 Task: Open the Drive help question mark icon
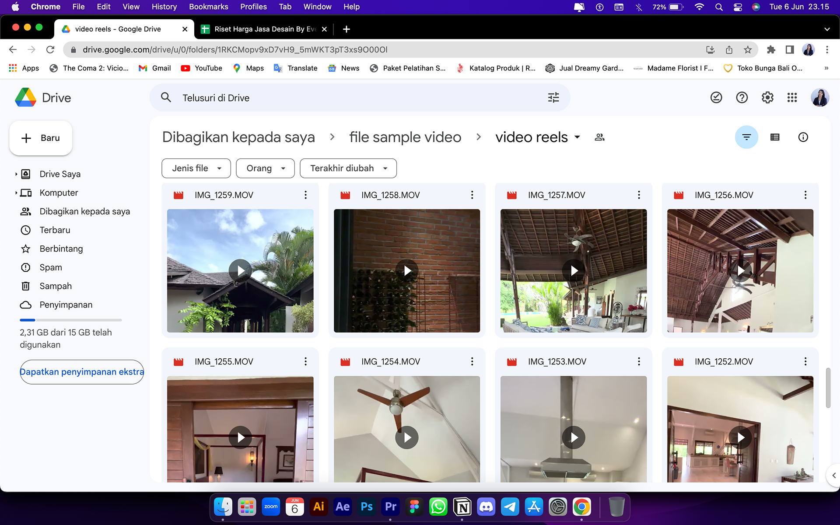742,98
